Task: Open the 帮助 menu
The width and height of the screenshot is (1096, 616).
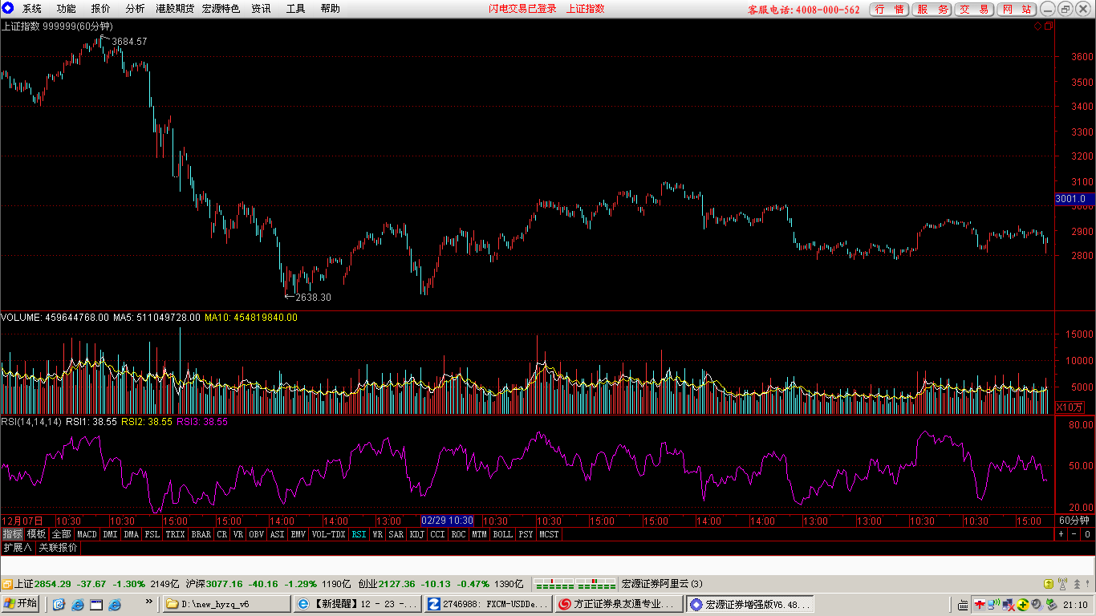Action: pos(331,9)
